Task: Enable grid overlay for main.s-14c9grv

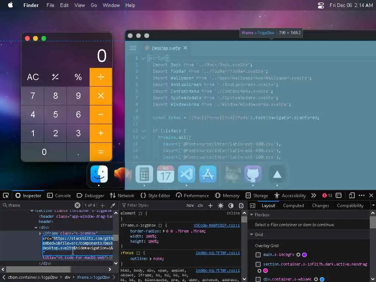Action: [258, 255]
